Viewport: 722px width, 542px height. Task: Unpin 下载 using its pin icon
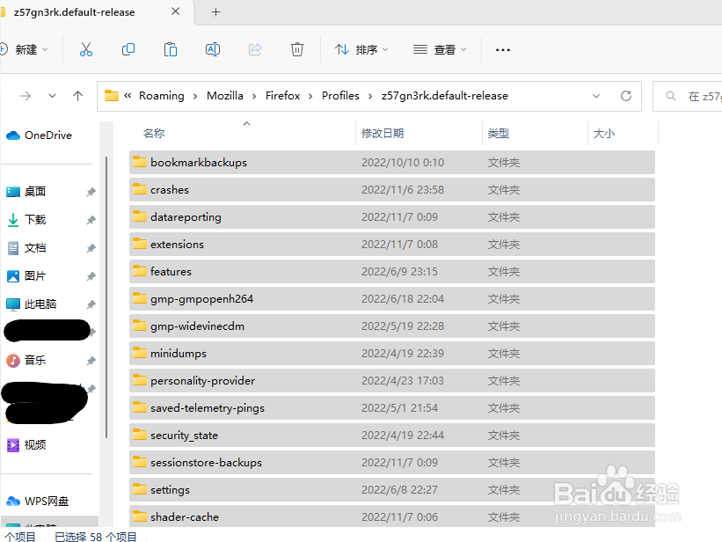coord(91,220)
